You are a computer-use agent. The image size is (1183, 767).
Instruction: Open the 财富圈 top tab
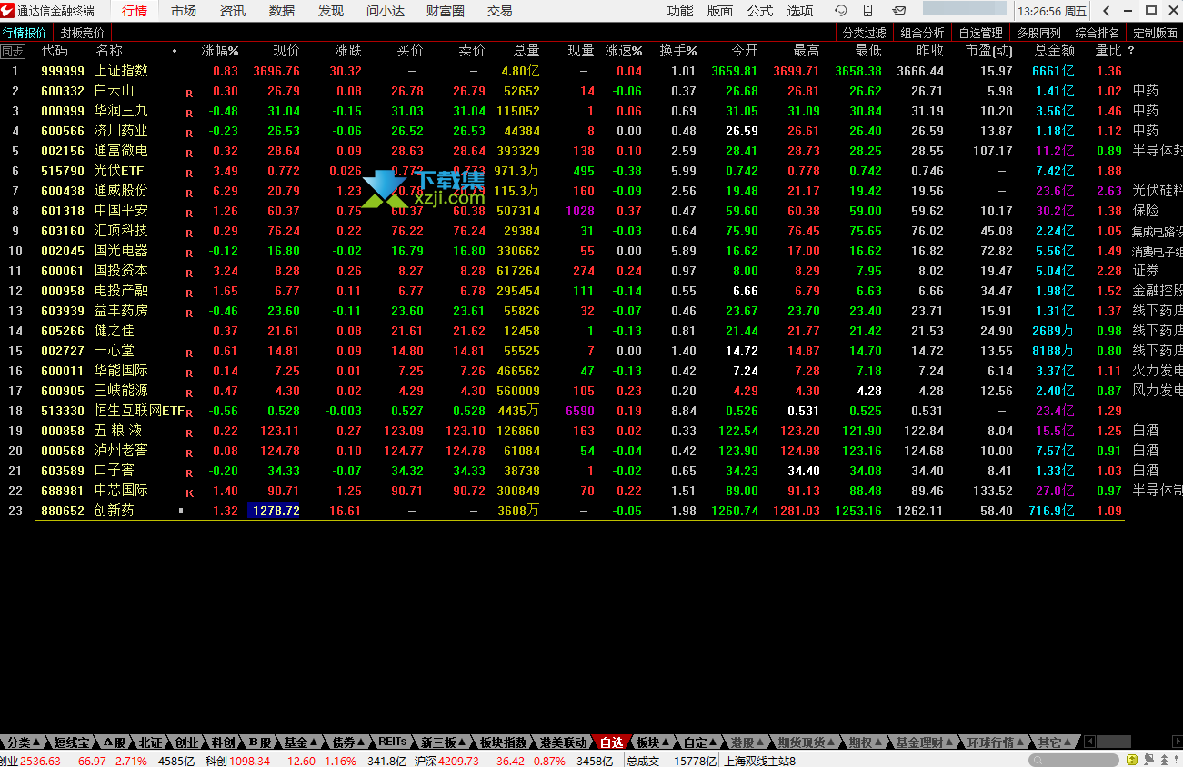445,11
